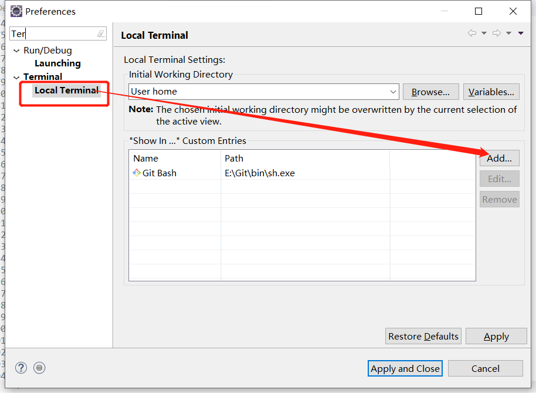Image resolution: width=536 pixels, height=393 pixels.
Task: Click the Add button for custom entries
Action: point(499,158)
